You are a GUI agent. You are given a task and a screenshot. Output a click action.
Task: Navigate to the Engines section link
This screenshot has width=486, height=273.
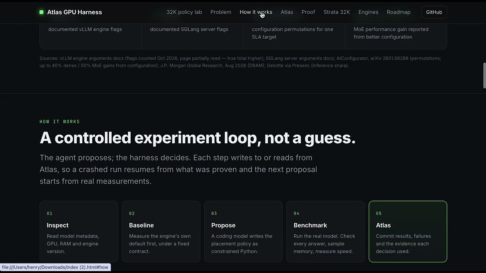click(368, 12)
